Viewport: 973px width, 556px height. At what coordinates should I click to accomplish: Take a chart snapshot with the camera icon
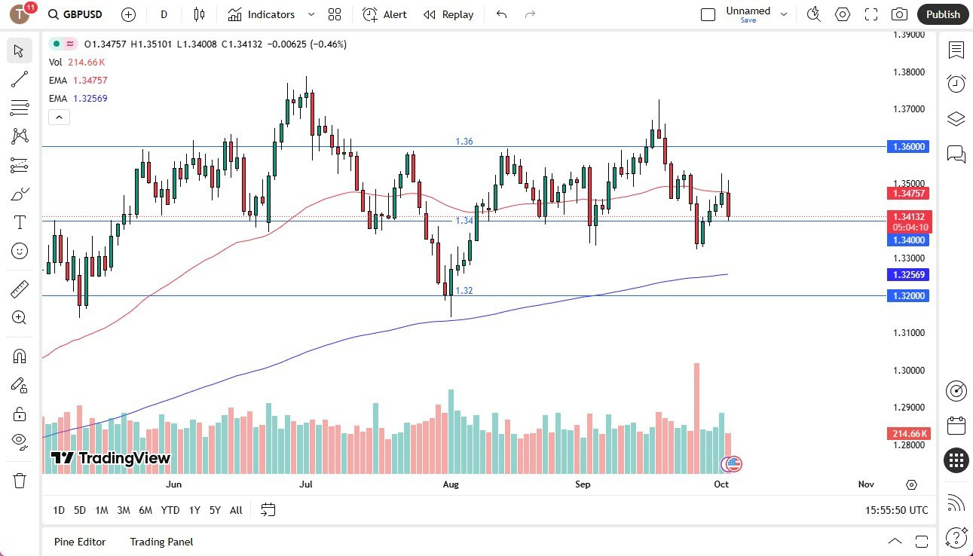point(899,14)
